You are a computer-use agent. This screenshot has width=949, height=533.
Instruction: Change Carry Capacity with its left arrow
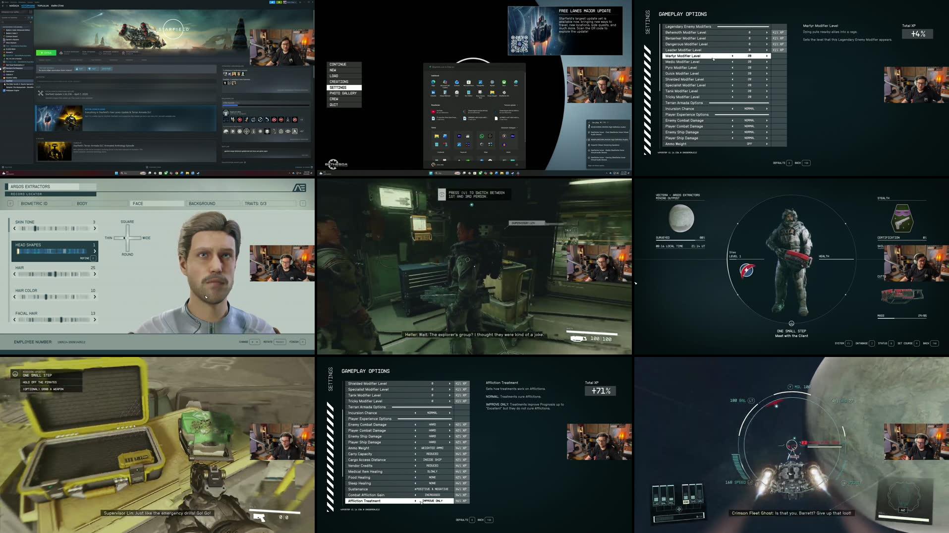(415, 454)
